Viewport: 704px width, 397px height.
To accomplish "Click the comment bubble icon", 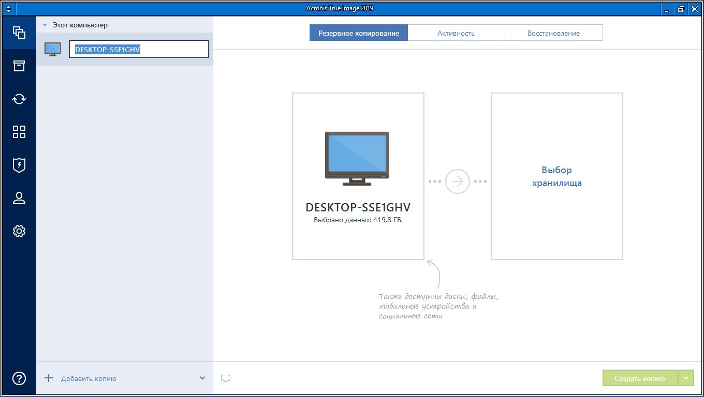I will (x=225, y=378).
